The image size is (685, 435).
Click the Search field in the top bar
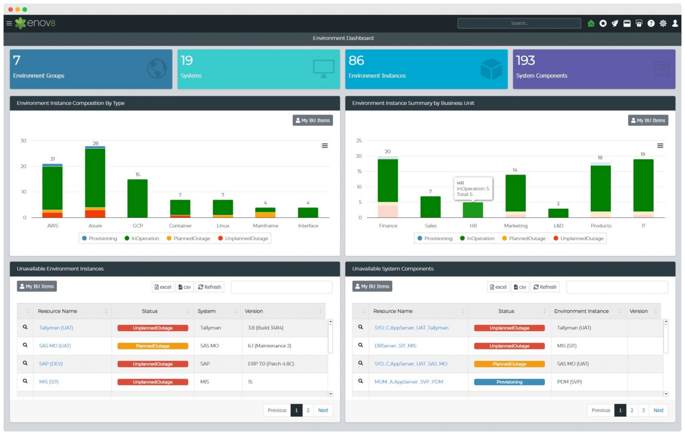tap(519, 23)
